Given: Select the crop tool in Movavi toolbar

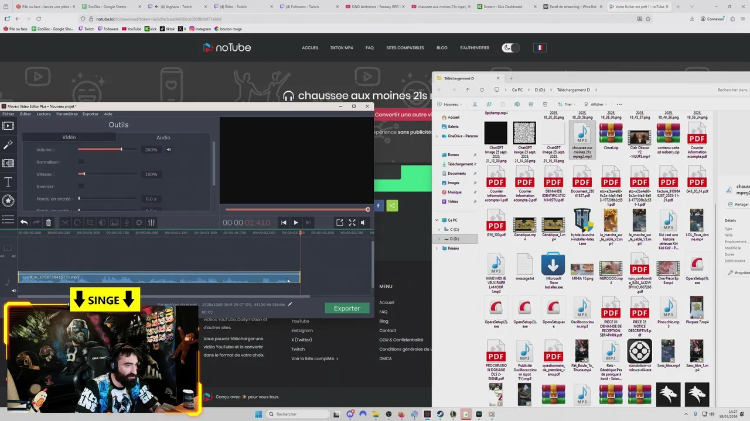Looking at the screenshot, I should click(90, 222).
